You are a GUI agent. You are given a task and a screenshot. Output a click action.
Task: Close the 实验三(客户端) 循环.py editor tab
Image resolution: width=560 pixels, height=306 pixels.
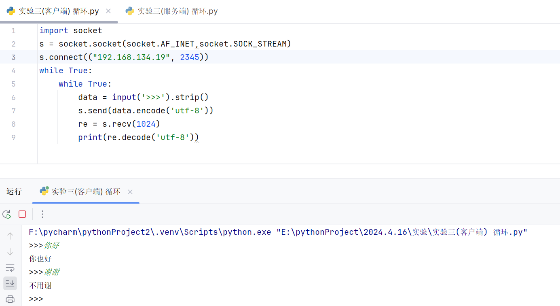[108, 11]
